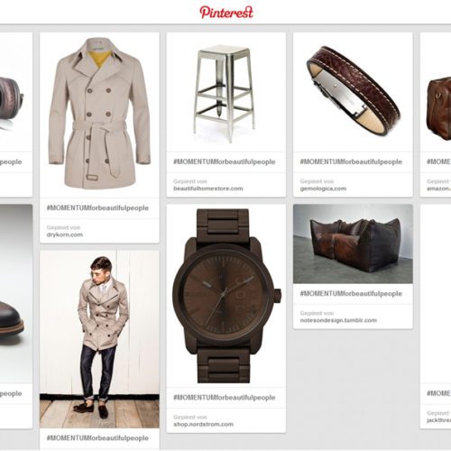Click the Pinterest logo at top
The width and height of the screenshot is (451, 451).
pyautogui.click(x=226, y=13)
